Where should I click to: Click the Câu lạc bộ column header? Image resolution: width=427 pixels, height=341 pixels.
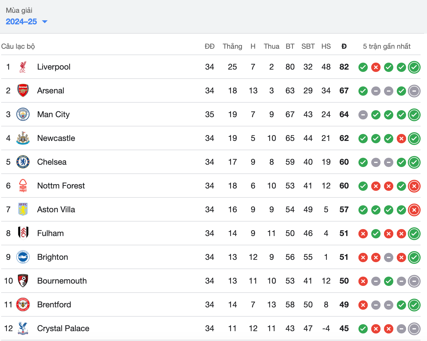pos(18,46)
